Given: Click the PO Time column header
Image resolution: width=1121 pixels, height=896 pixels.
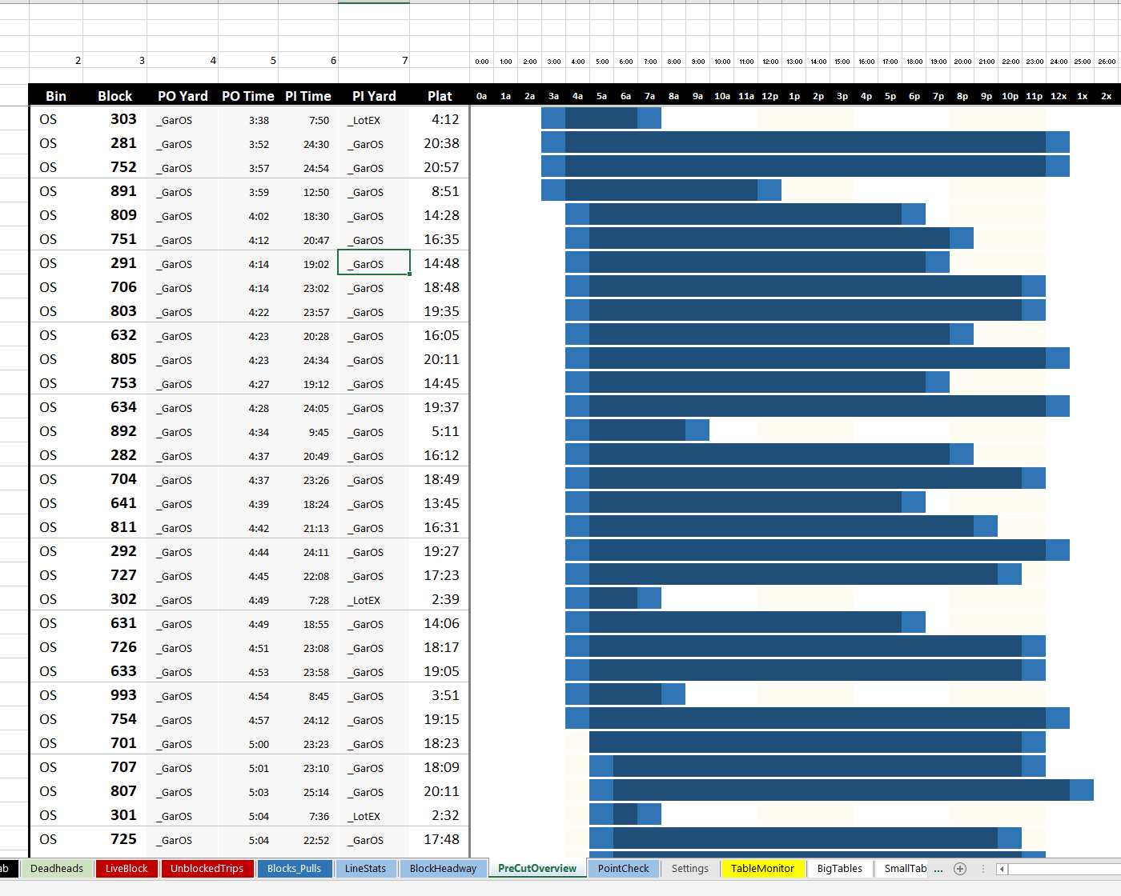Looking at the screenshot, I should pyautogui.click(x=247, y=96).
